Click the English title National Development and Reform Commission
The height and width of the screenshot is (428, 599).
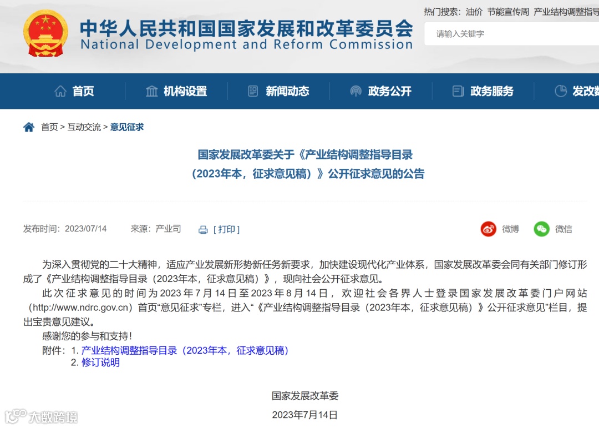coord(247,44)
